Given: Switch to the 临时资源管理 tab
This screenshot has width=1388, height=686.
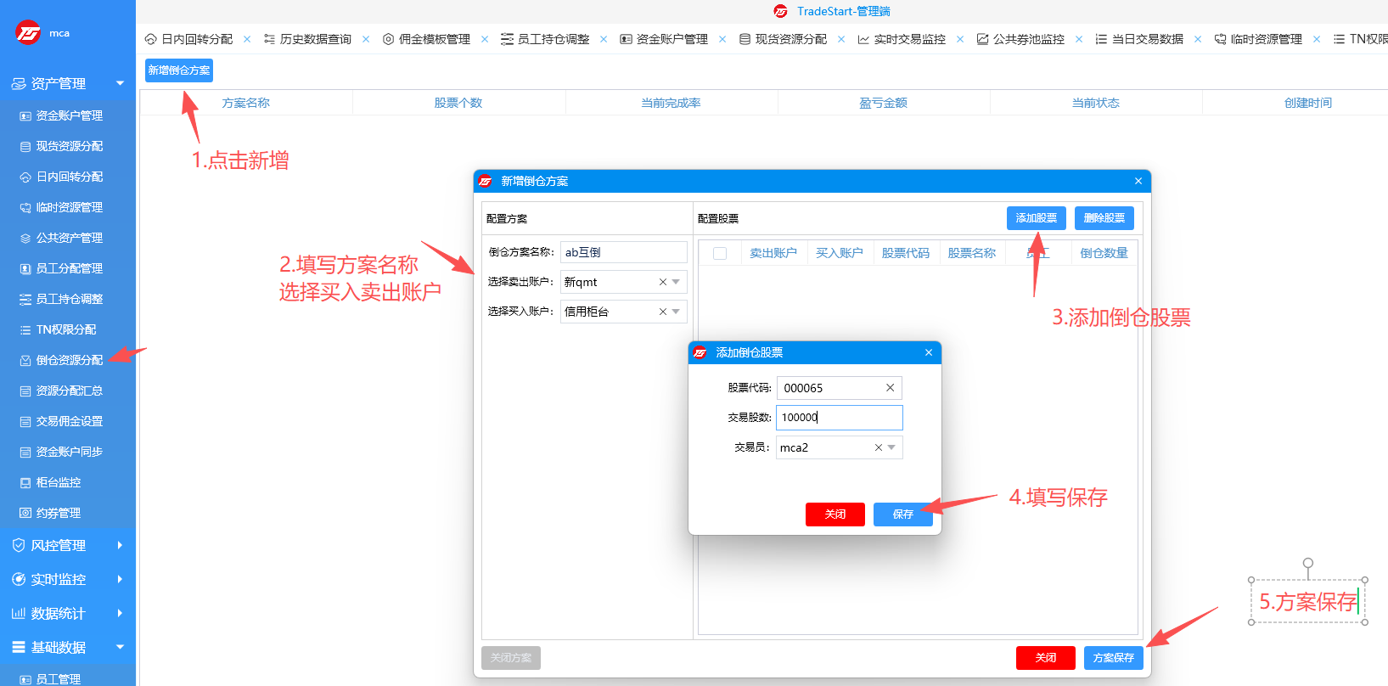Looking at the screenshot, I should (1258, 39).
